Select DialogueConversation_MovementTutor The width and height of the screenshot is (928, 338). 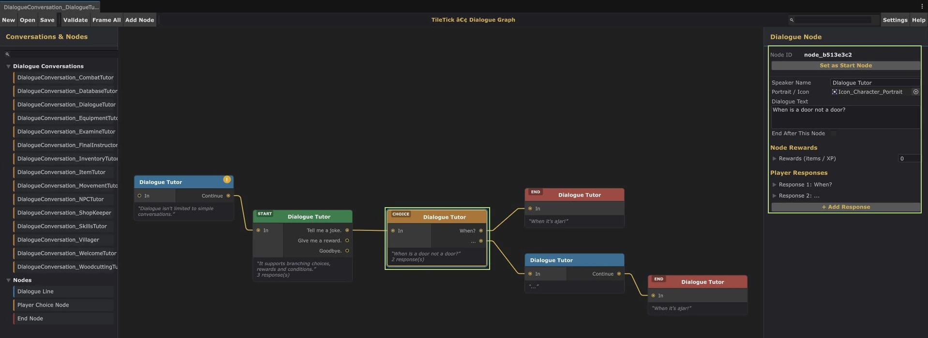point(65,185)
